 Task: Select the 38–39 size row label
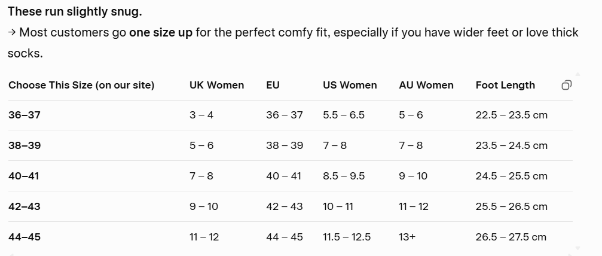click(x=25, y=145)
